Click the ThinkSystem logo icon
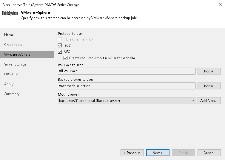Viewport: 225px width, 160px height. (10, 13)
